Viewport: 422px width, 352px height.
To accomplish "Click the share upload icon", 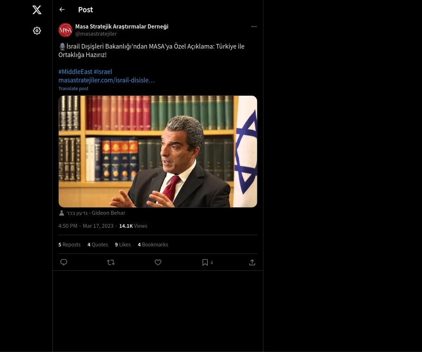I will pyautogui.click(x=252, y=262).
